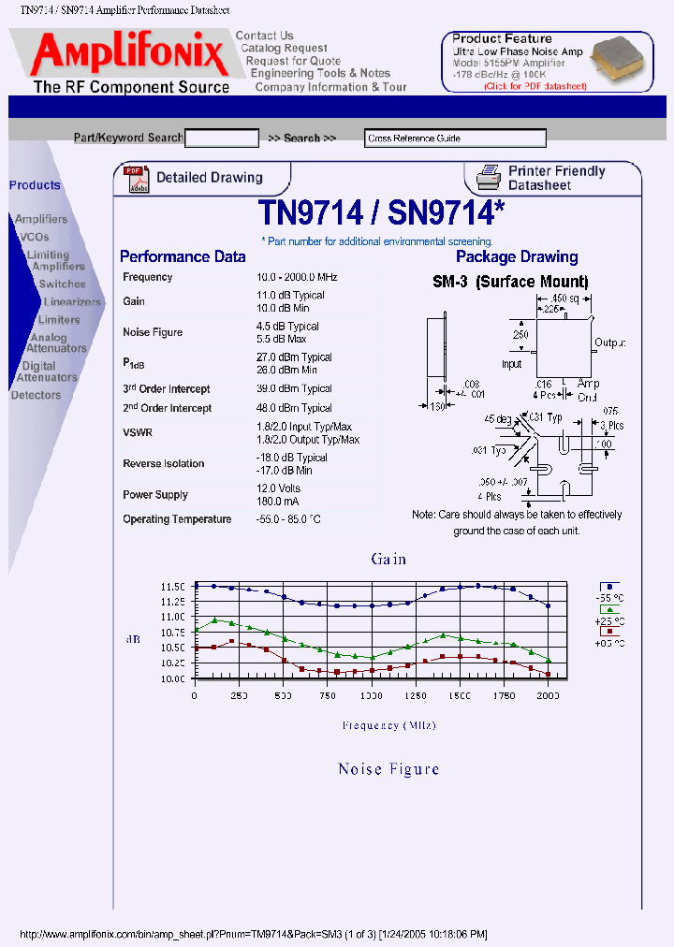
Task: Click the -55.0 - 85.0 °C temperature value
Action: tap(288, 519)
